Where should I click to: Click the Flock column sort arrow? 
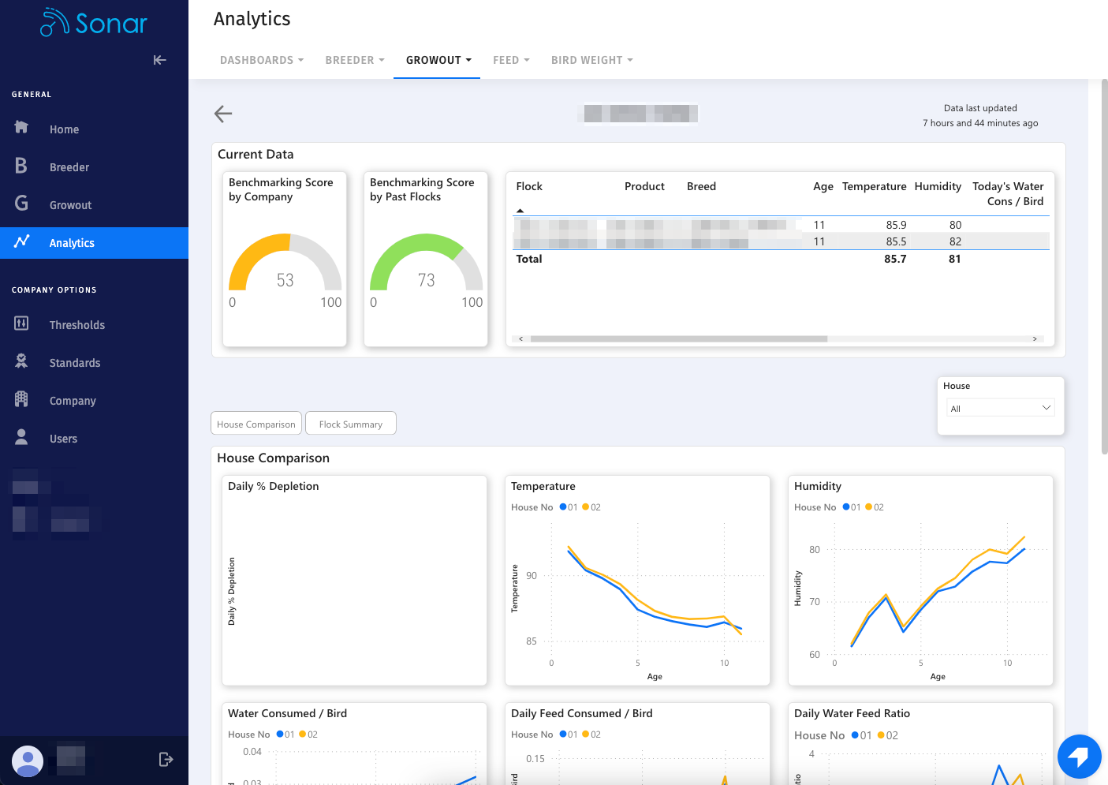point(520,211)
